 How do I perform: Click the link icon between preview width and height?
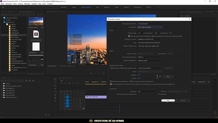[x=160, y=77]
